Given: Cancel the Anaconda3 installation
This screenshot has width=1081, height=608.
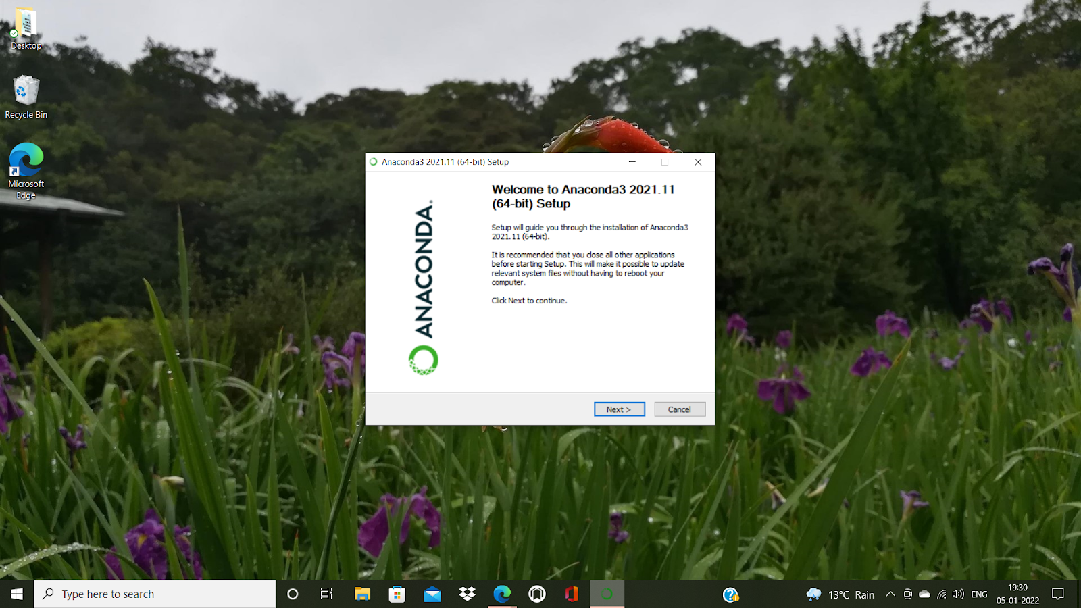Looking at the screenshot, I should click(679, 409).
